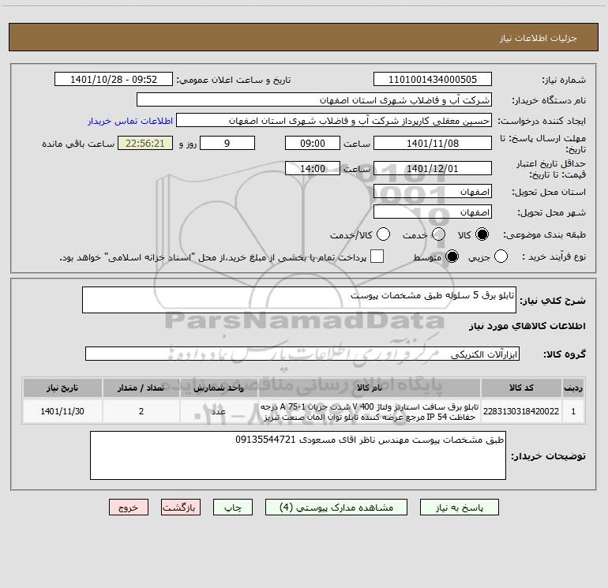
Task: Click the row number cell 1
Action: [x=573, y=411]
